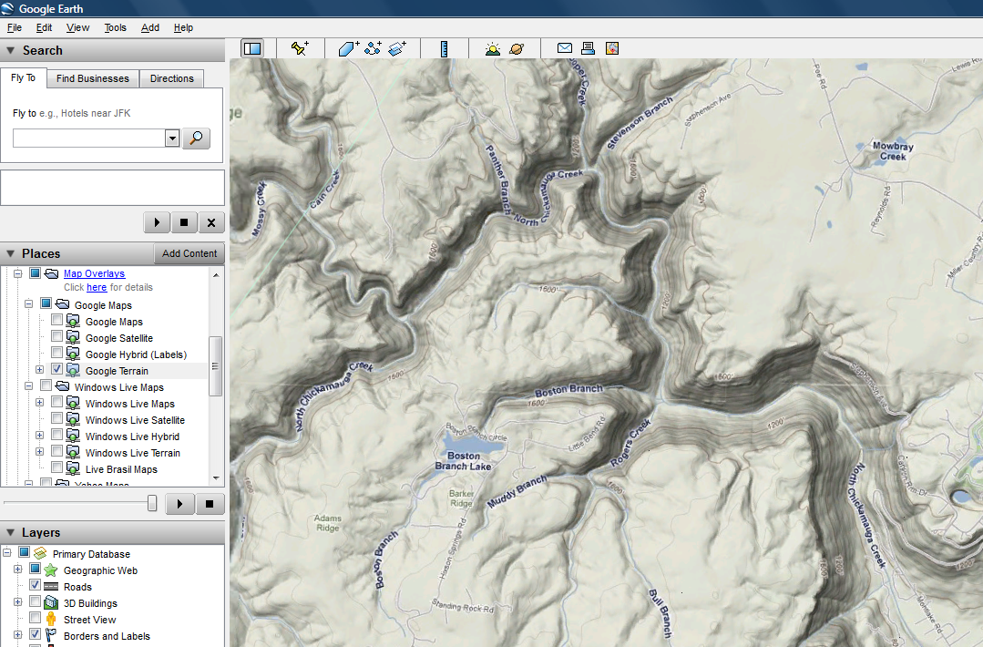Screen dimensions: 983x647
Task: Switch to Sky view planet icon
Action: 517,48
